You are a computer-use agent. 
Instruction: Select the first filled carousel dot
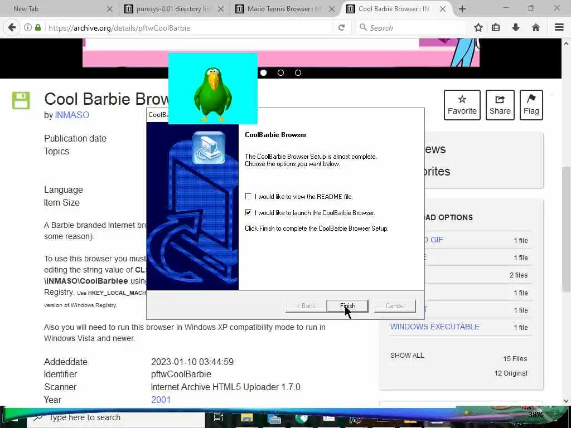263,73
